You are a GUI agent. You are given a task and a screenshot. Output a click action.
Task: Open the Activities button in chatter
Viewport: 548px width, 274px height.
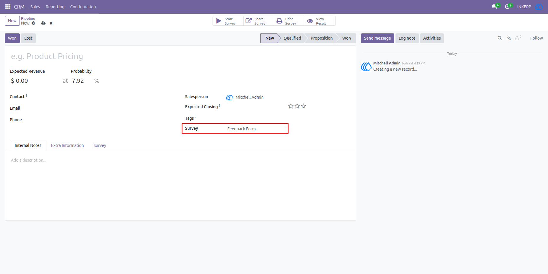pos(432,38)
